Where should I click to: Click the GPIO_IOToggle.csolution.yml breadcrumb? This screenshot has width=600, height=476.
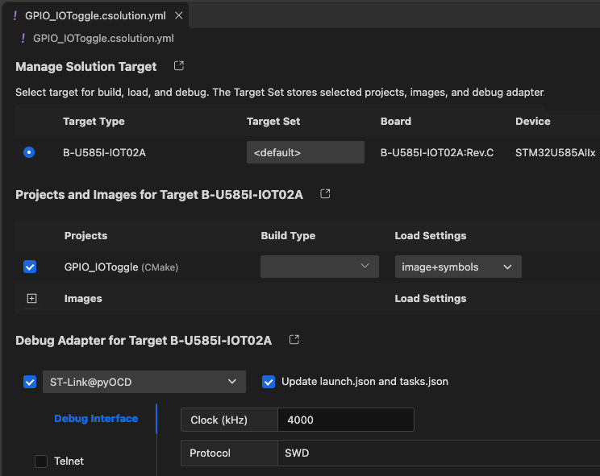click(x=103, y=38)
